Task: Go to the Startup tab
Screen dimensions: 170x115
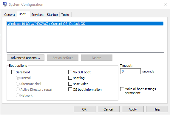Action: click(52, 15)
